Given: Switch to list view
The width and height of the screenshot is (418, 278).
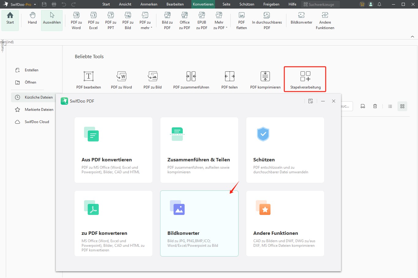Looking at the screenshot, I should click(390, 106).
